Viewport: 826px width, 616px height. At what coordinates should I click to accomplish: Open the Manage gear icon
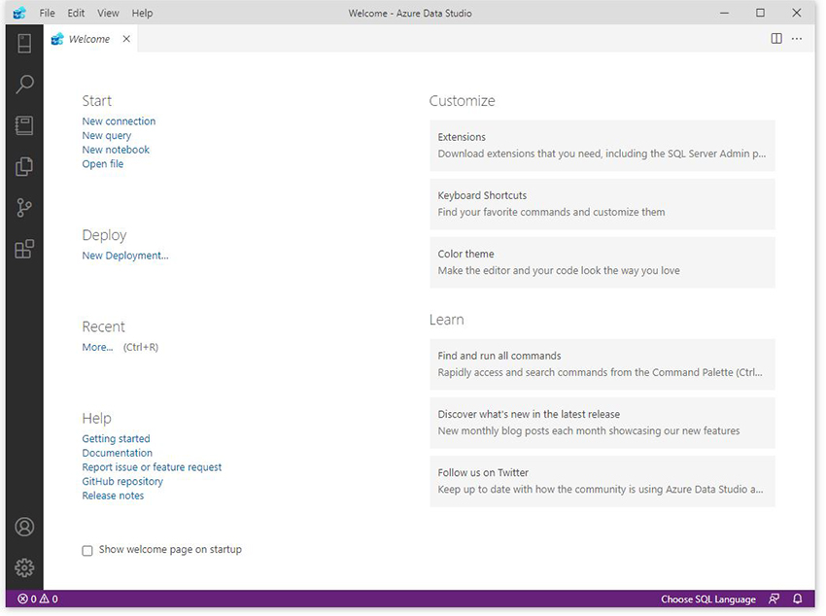click(24, 567)
